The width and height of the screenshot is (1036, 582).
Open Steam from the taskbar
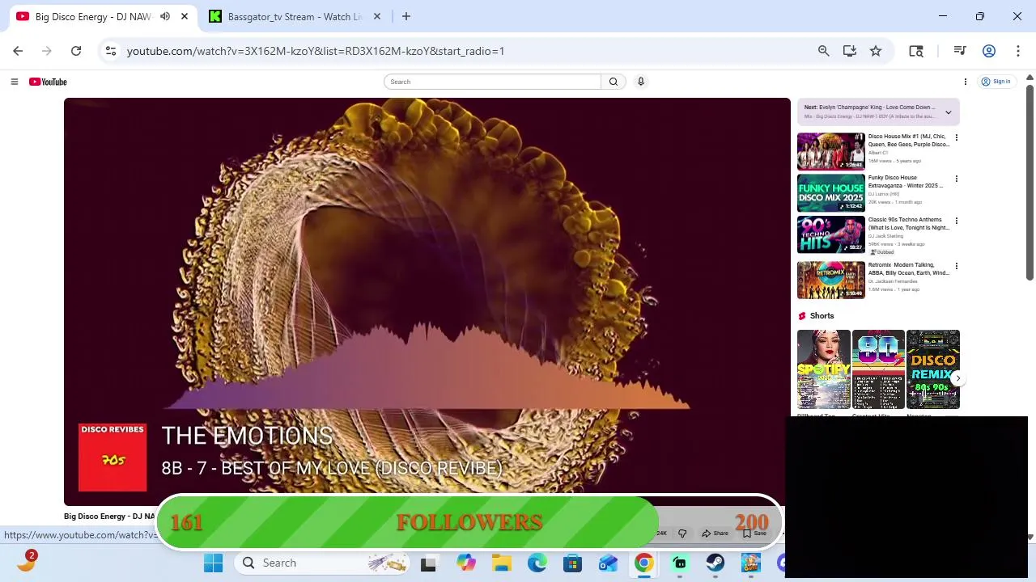coord(715,563)
